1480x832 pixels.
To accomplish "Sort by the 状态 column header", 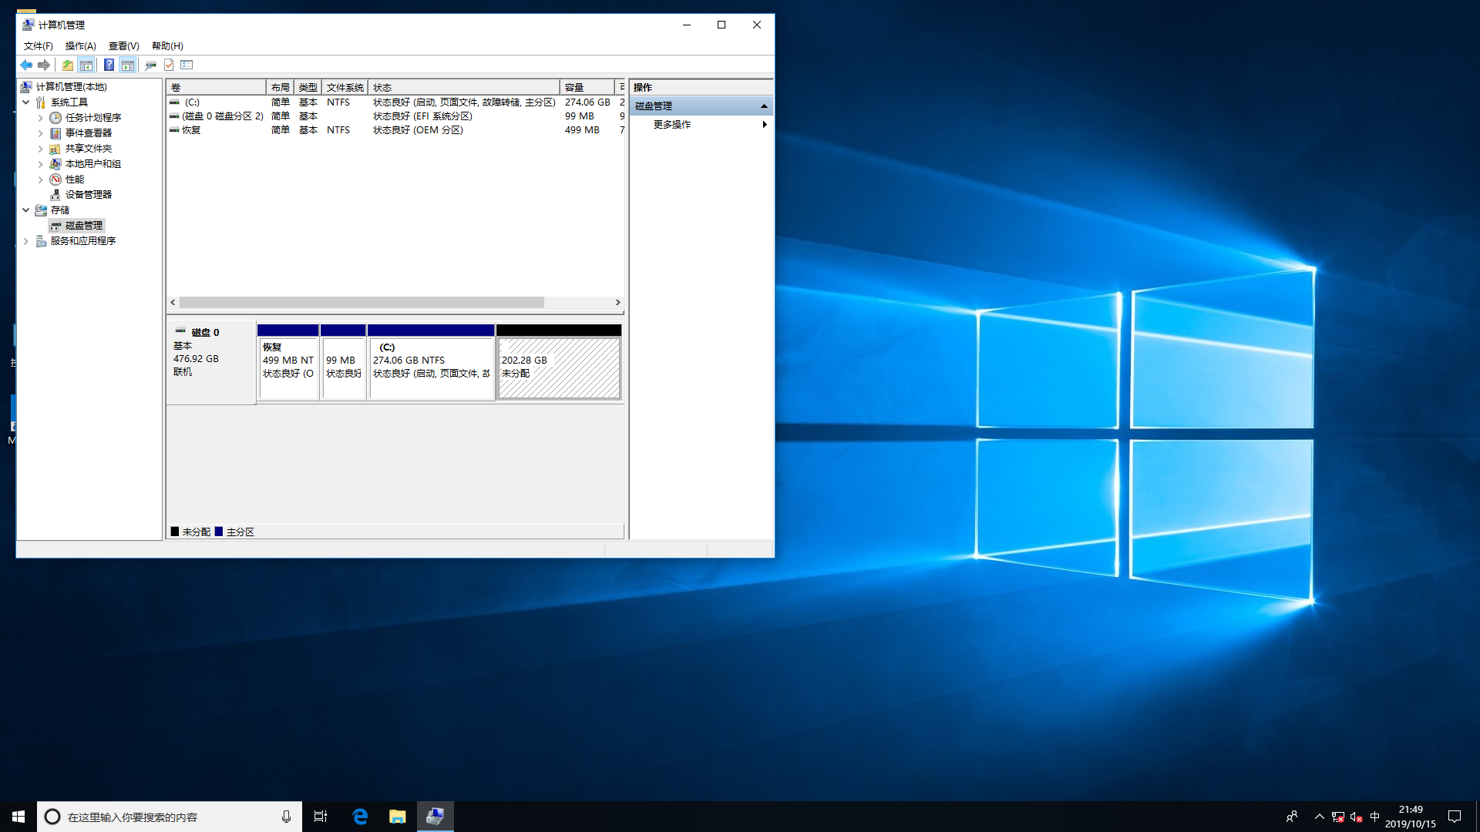I will coord(464,87).
